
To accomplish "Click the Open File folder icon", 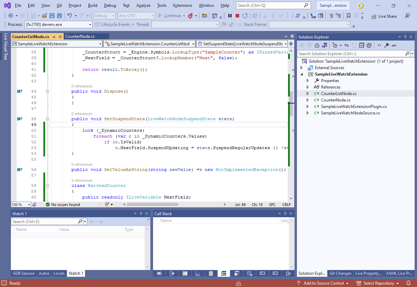I will pyautogui.click(x=44, y=16).
